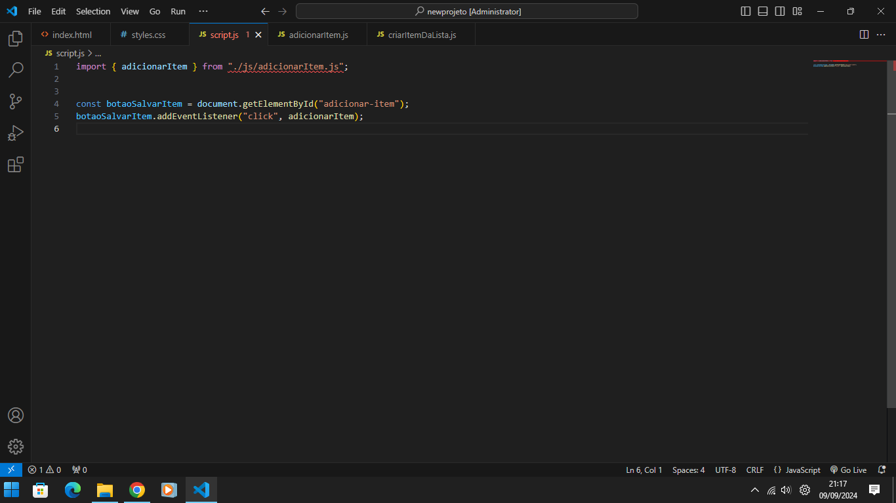
Task: Expand the overflow menu ellipsis in menu bar
Action: (x=203, y=11)
